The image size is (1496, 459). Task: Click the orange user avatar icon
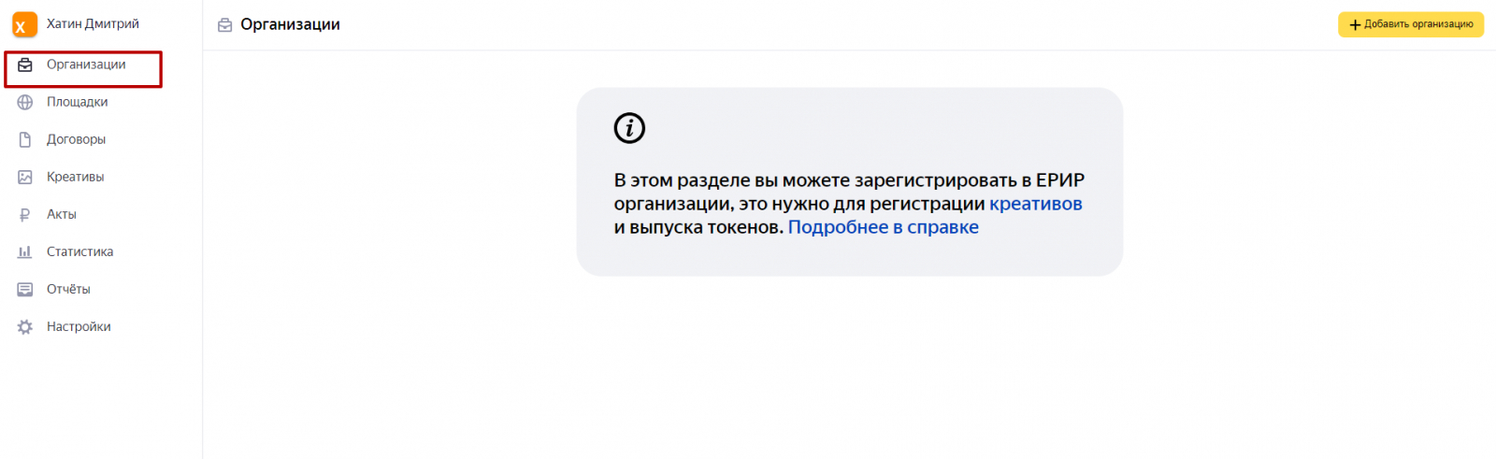click(x=24, y=24)
